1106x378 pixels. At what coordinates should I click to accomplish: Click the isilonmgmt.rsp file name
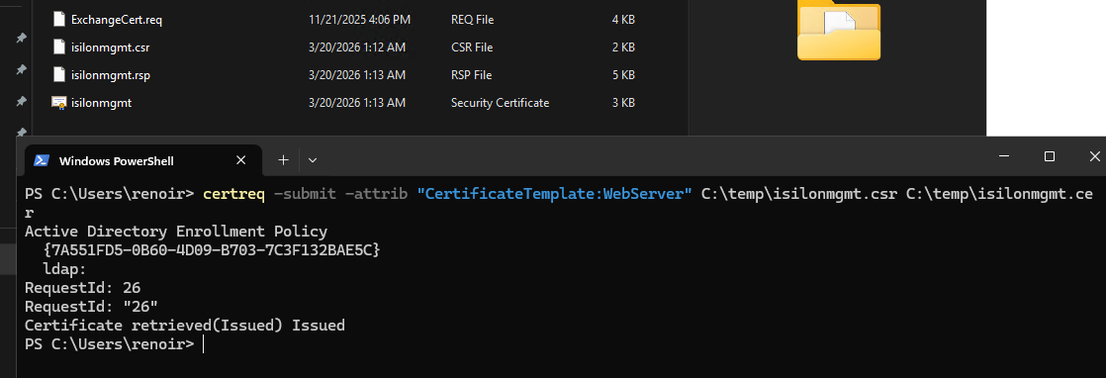(x=111, y=75)
